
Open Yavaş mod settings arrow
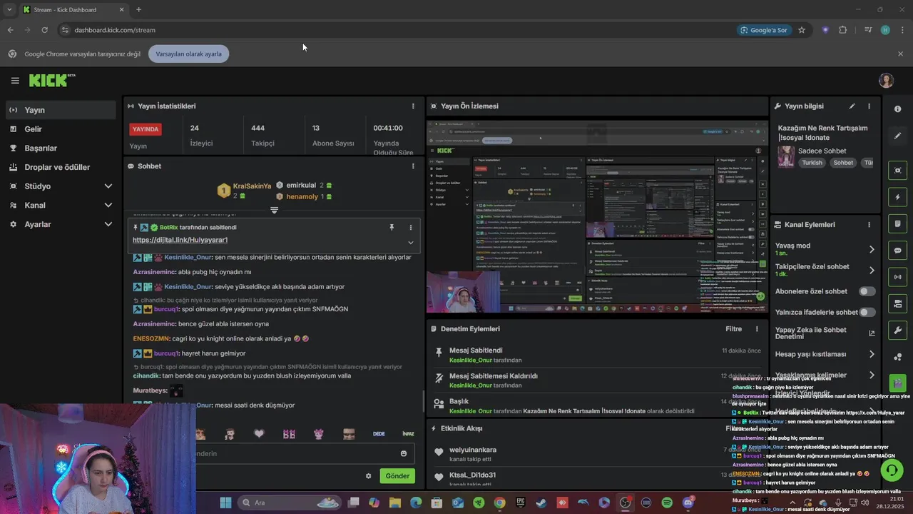pos(872,249)
